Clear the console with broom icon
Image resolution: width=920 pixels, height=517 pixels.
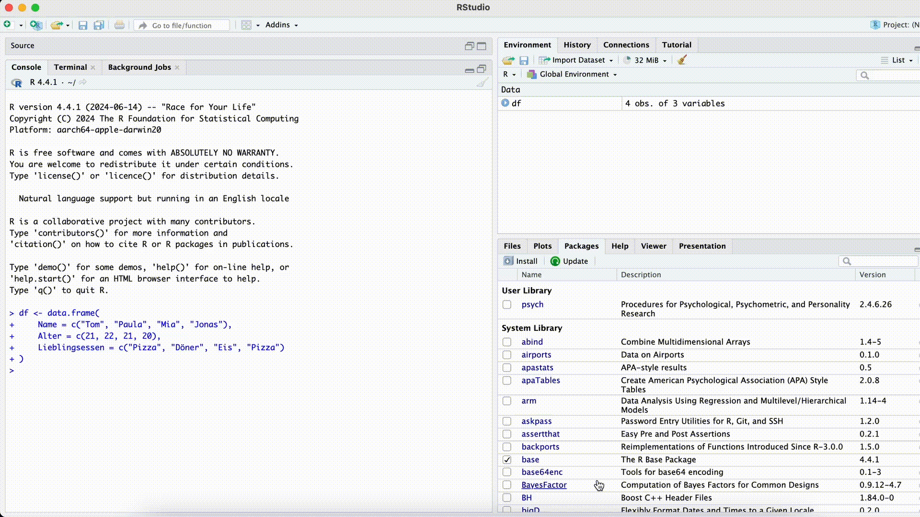point(482,82)
